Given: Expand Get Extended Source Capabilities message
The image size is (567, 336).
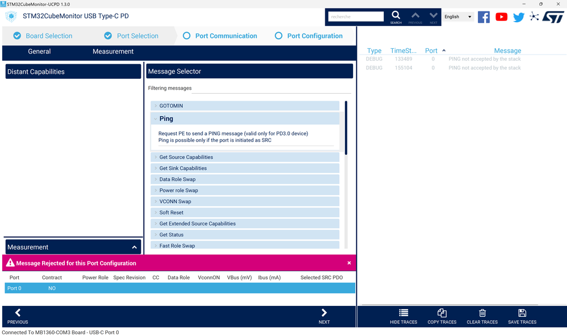Looking at the screenshot, I should (245, 224).
